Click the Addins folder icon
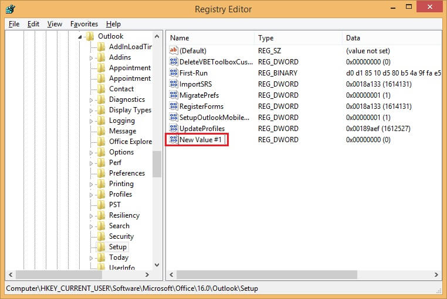Screen dimensions: 447x299 pyautogui.click(x=101, y=57)
